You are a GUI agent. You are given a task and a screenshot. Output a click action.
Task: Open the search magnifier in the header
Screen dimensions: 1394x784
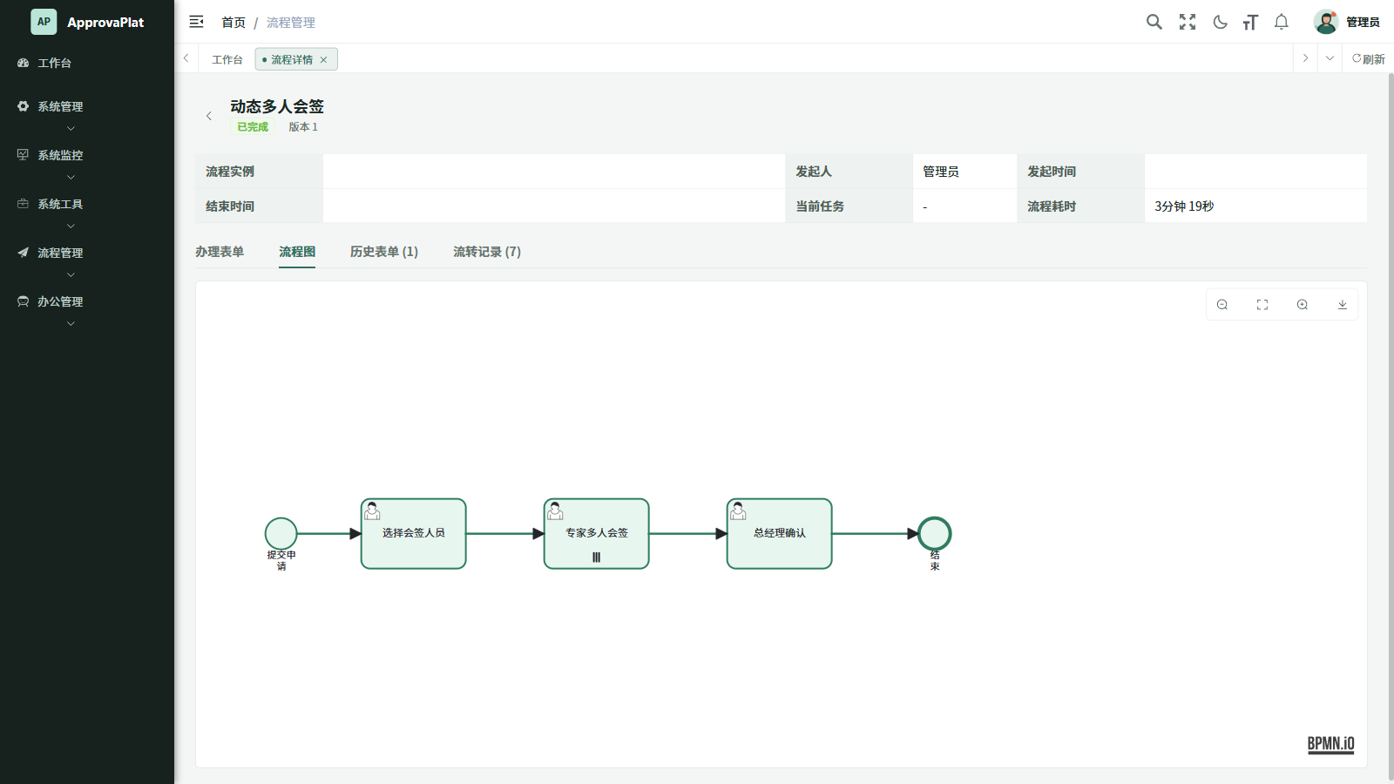pyautogui.click(x=1154, y=22)
